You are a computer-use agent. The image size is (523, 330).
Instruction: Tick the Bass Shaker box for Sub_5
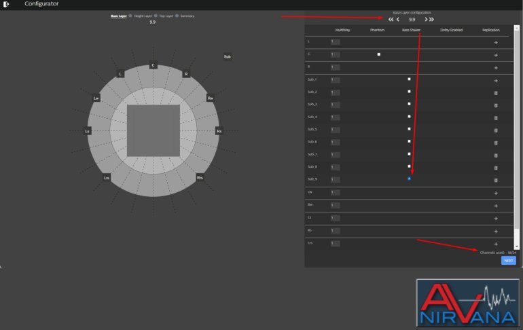[x=409, y=129]
